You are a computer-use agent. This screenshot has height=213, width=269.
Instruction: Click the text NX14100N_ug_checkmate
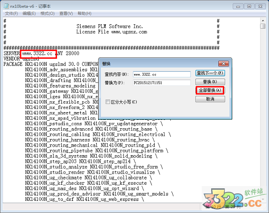(x=53, y=178)
